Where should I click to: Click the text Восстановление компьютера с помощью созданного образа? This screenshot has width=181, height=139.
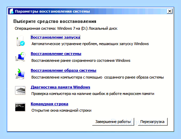coord(98,77)
